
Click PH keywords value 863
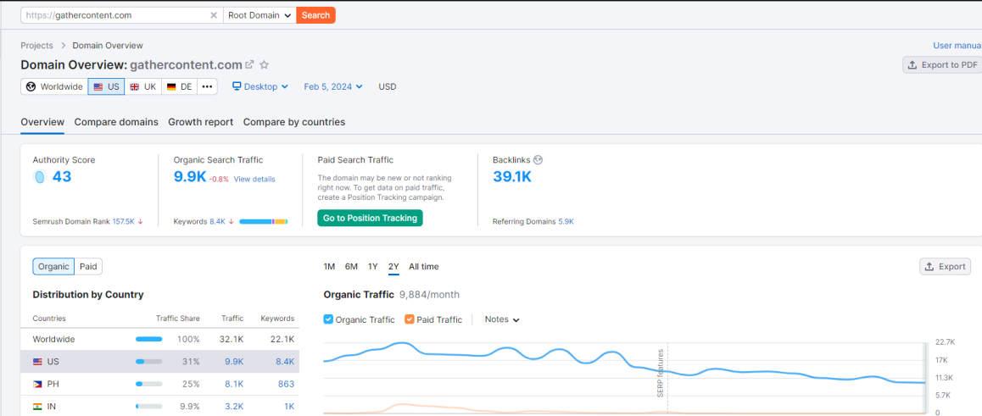pyautogui.click(x=286, y=384)
